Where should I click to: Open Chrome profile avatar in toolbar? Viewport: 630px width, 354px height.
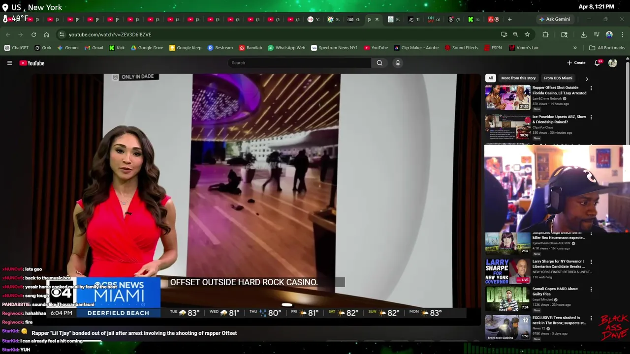click(609, 34)
